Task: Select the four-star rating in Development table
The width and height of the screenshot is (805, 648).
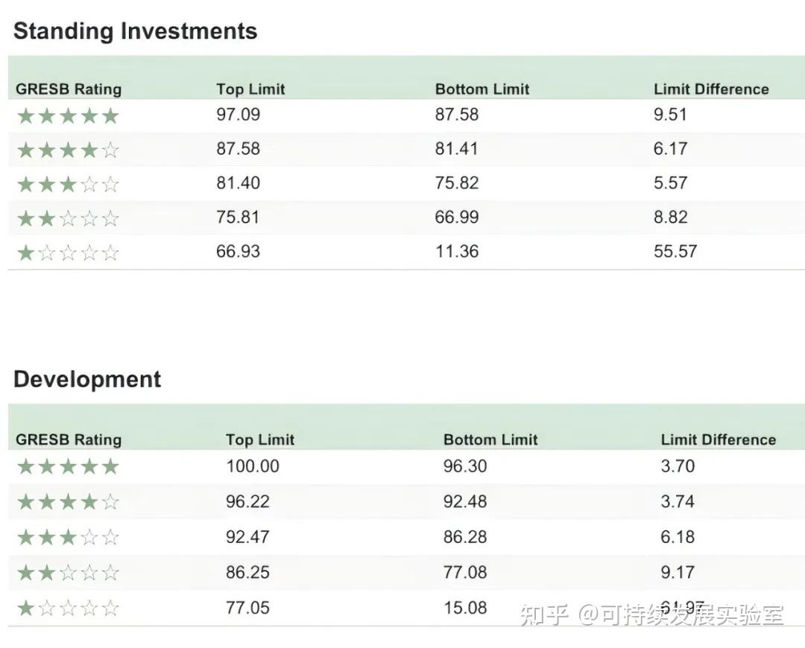Action: [x=68, y=502]
